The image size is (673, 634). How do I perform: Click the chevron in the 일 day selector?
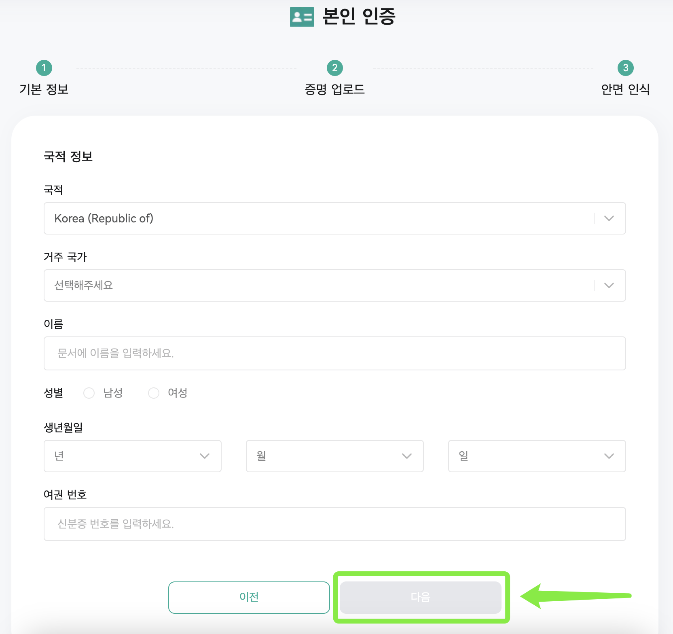click(609, 456)
